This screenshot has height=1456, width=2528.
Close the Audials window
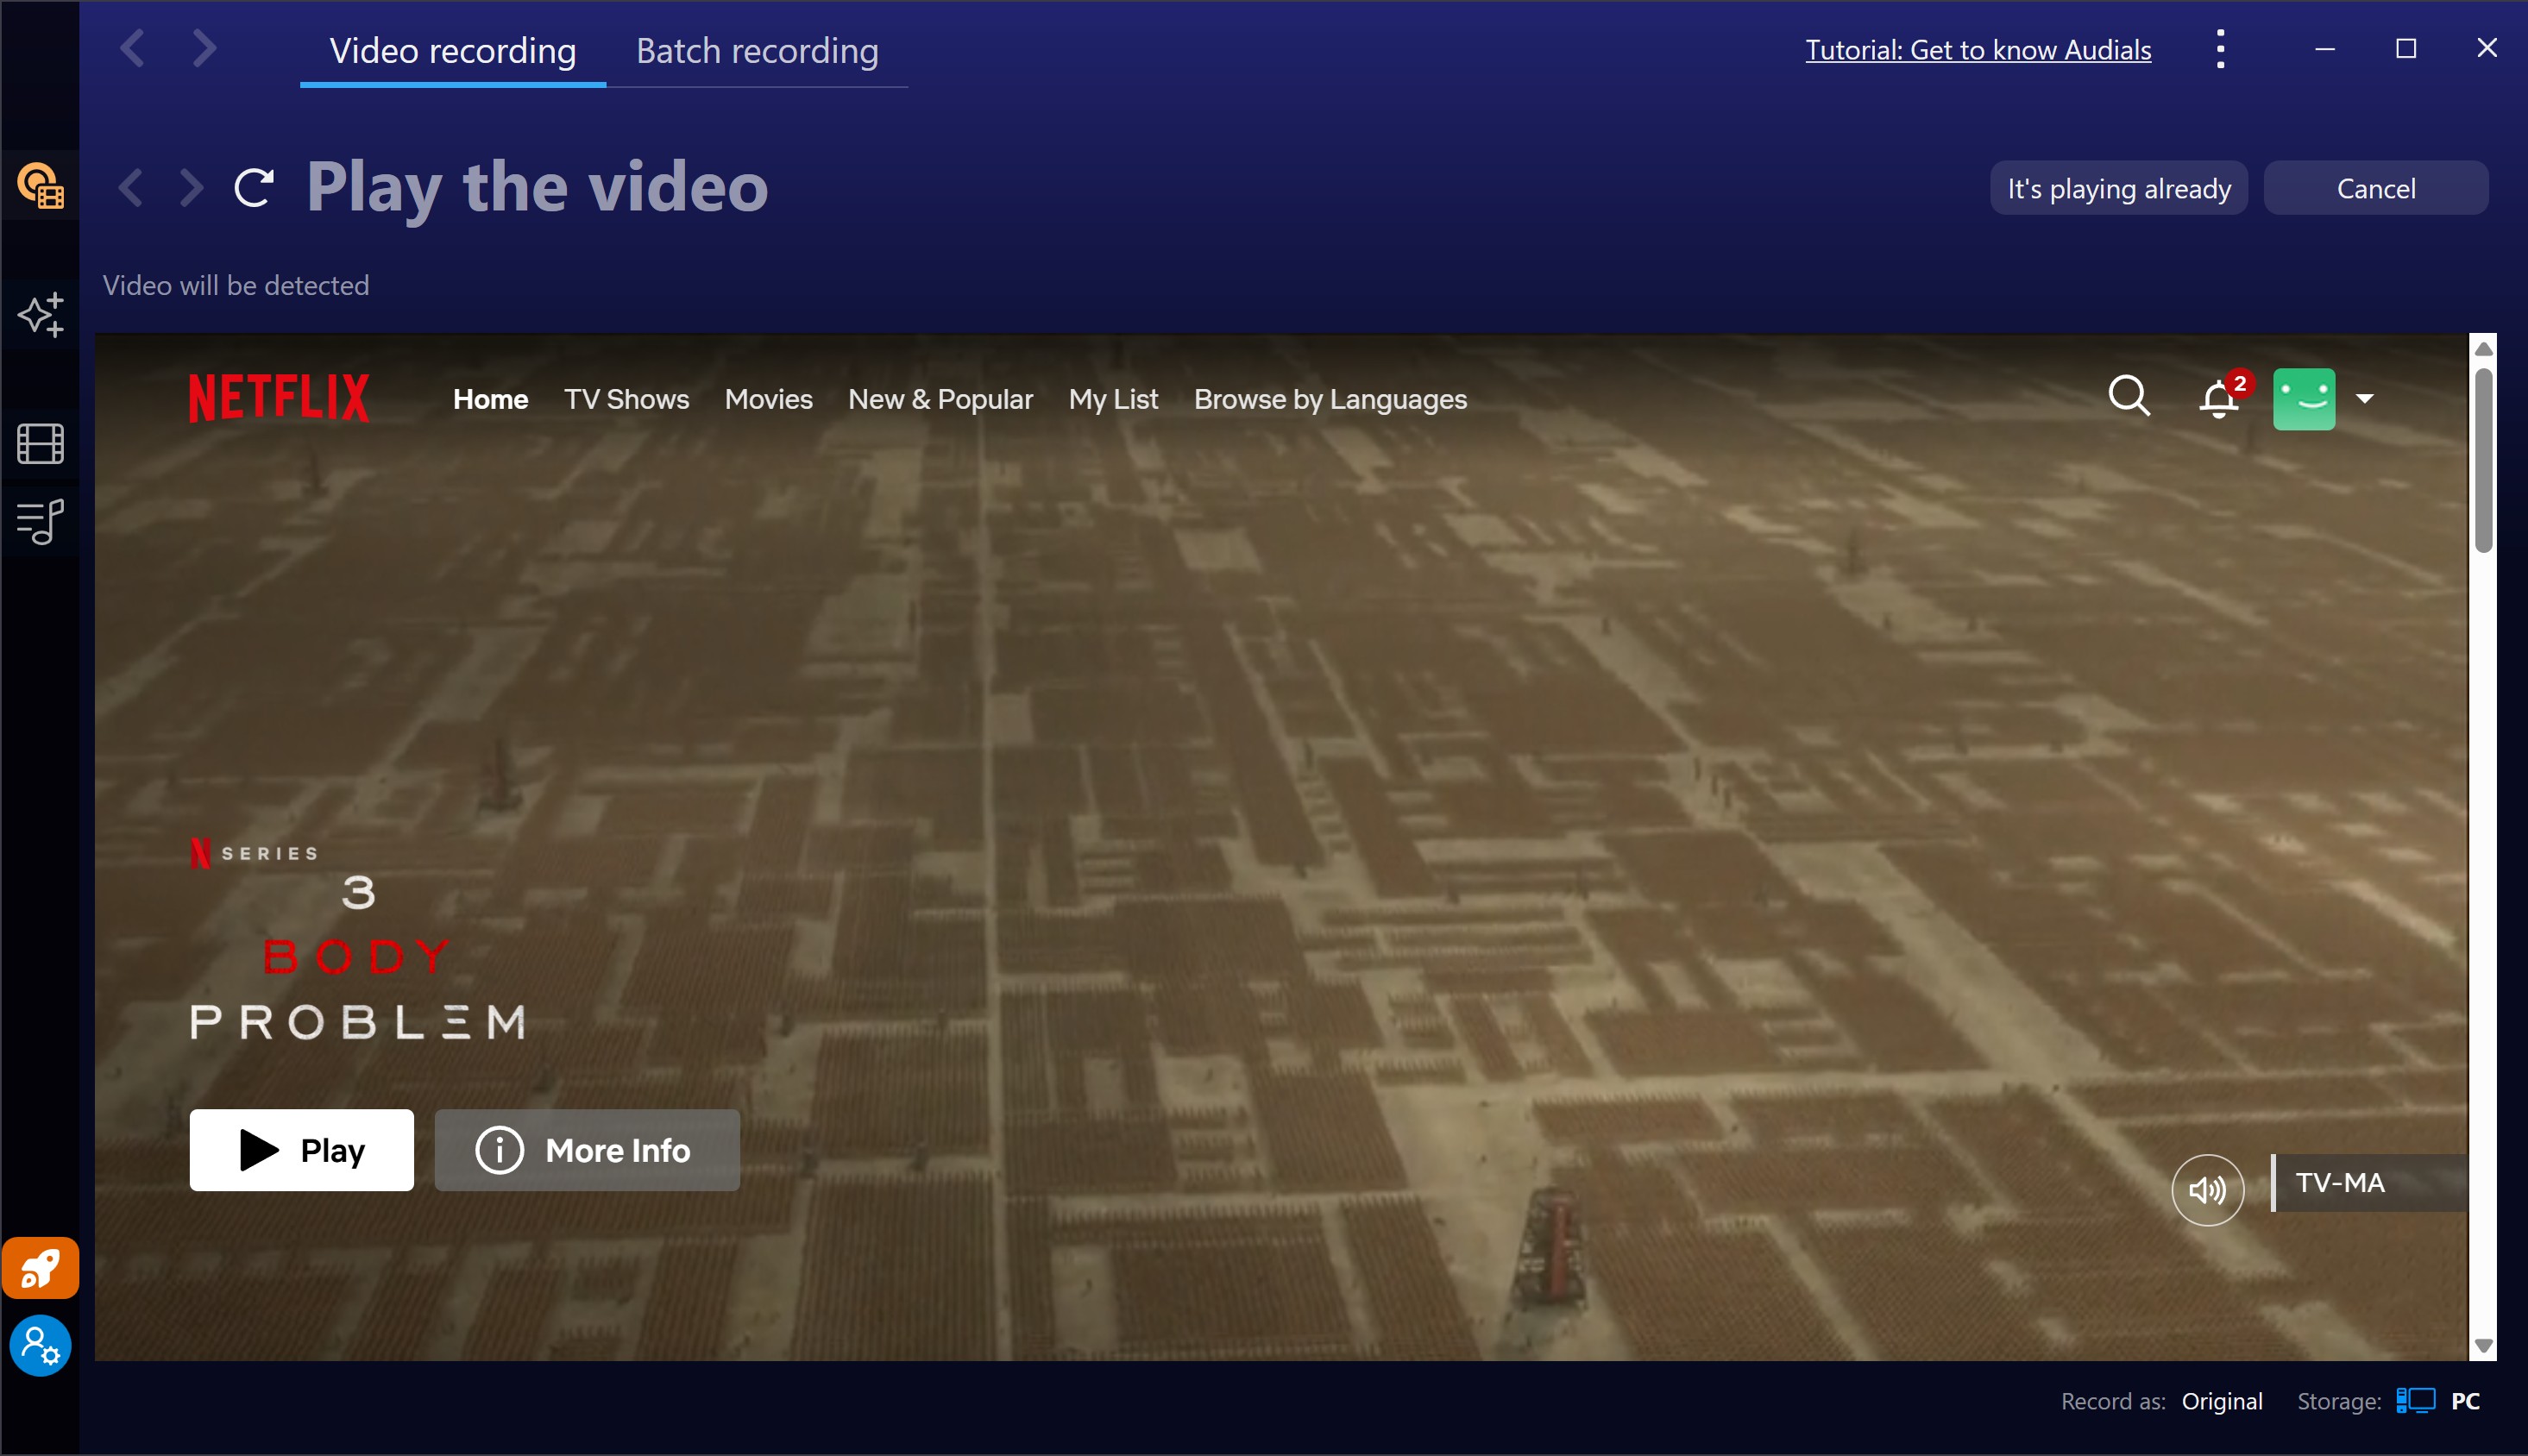click(x=2487, y=48)
